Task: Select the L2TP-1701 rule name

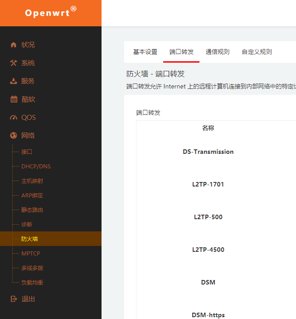Action: coord(208,184)
